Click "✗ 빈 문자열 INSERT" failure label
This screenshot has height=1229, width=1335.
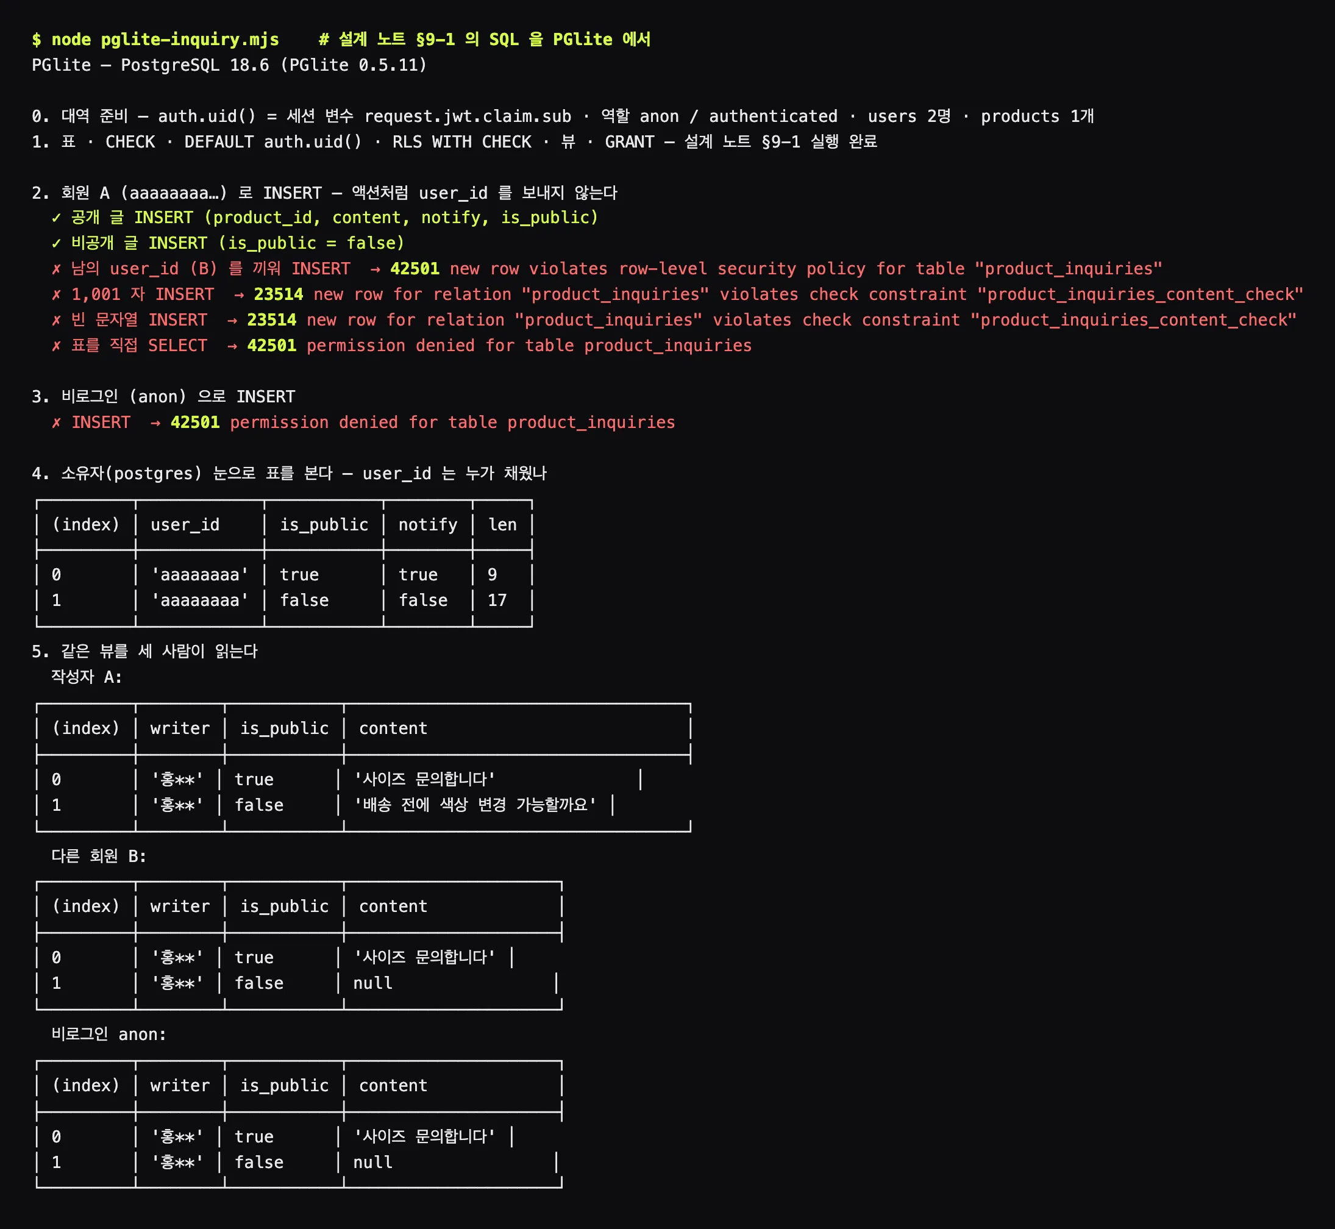[130, 320]
